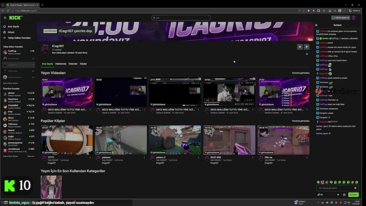The width and height of the screenshot is (366, 206).
Task: Click the KICKs Satın Al button
Action: [x=341, y=18]
